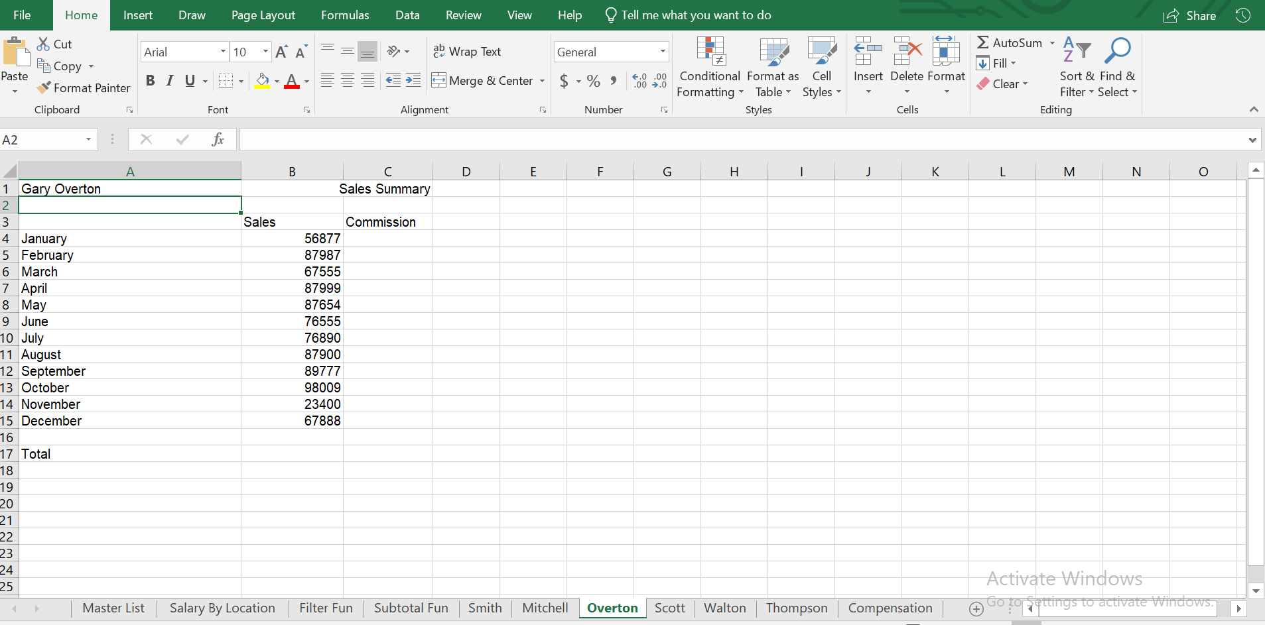
Task: Click the Increase Indent icon
Action: (x=413, y=81)
